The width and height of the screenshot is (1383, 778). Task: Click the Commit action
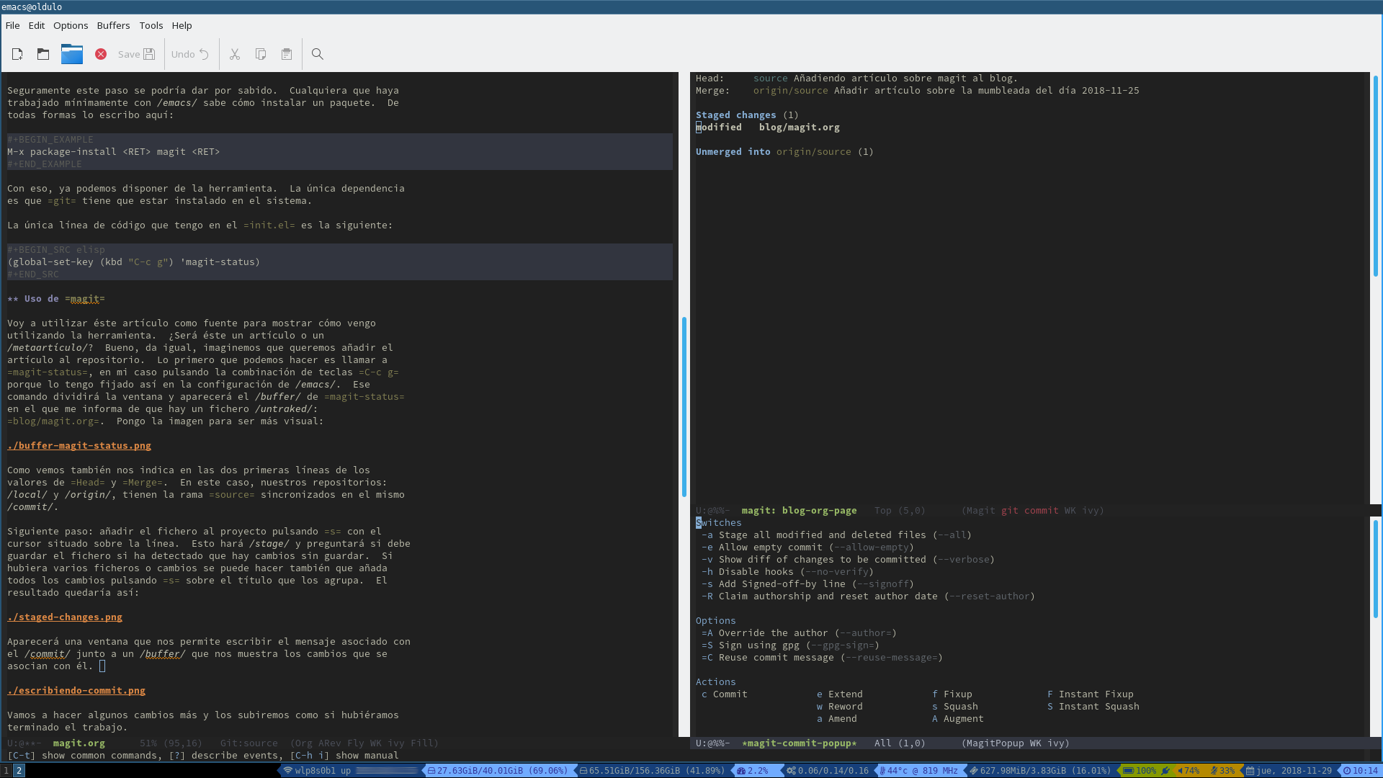coord(725,694)
